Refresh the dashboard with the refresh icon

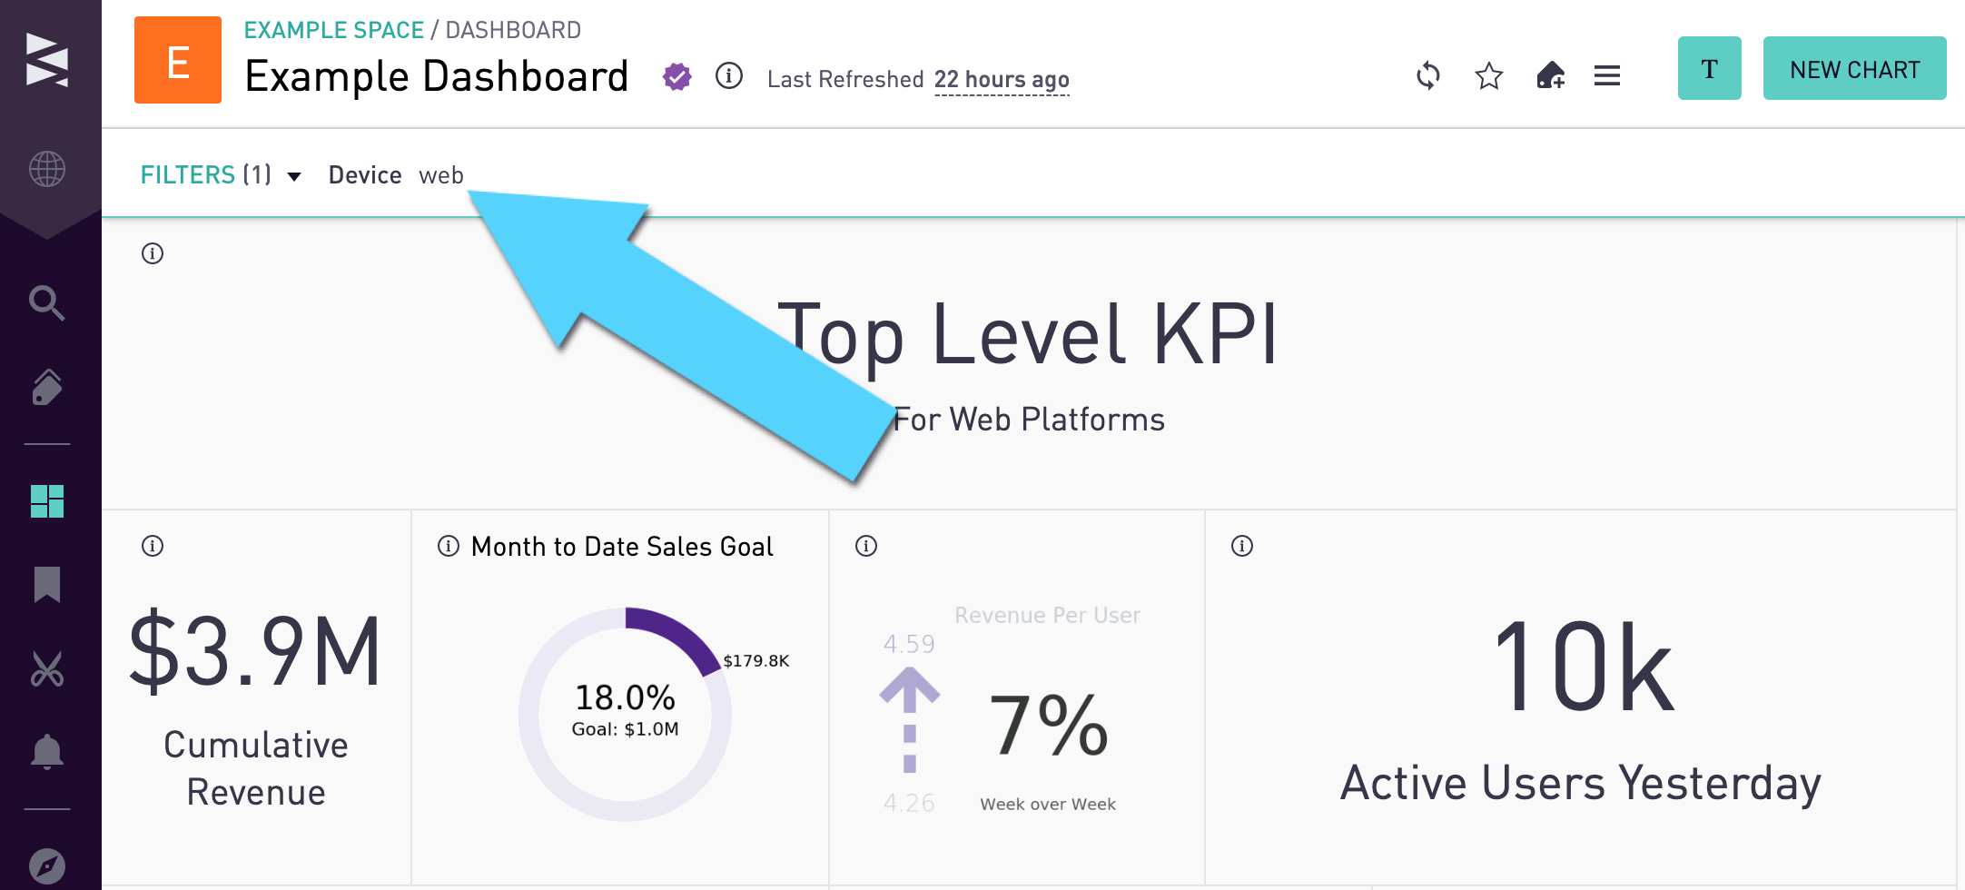click(x=1428, y=76)
